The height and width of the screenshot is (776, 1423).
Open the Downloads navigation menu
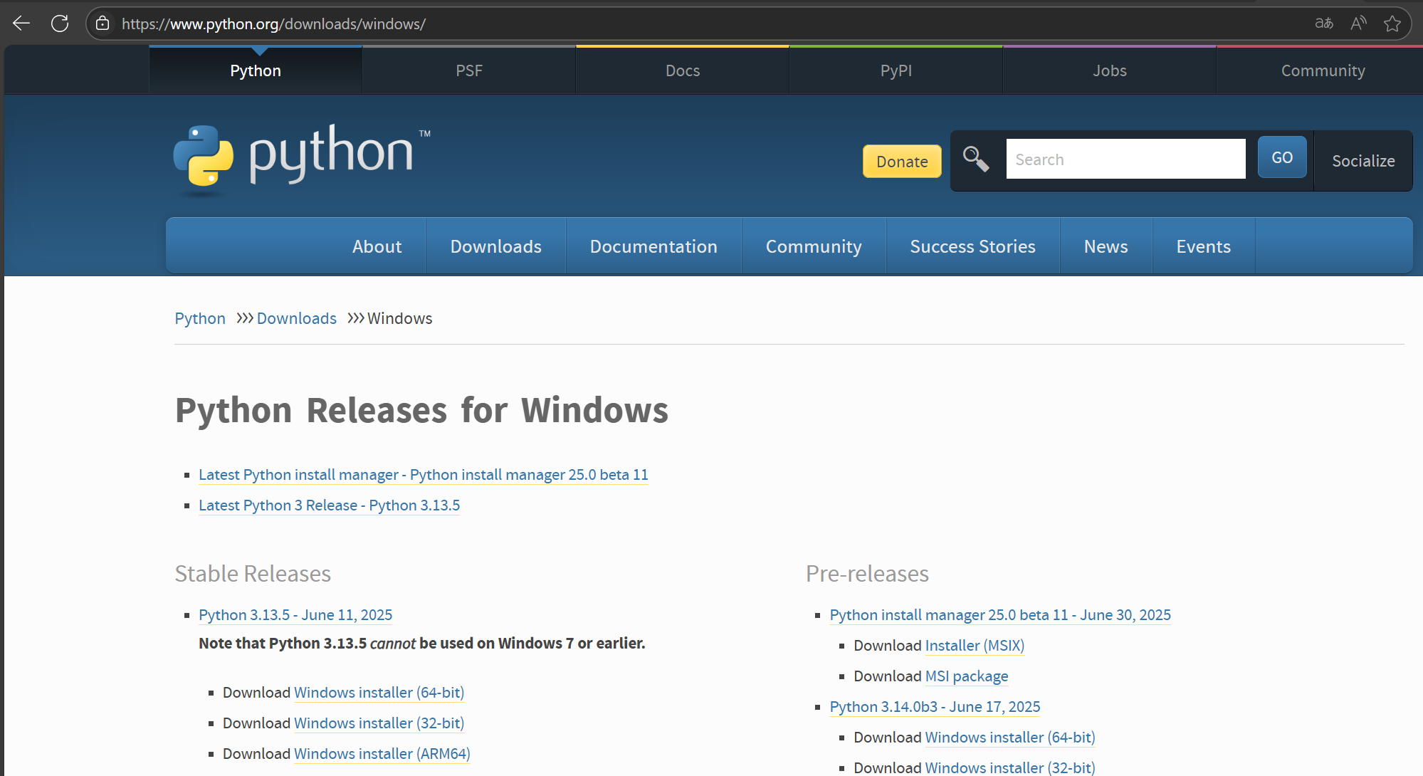pyautogui.click(x=495, y=246)
